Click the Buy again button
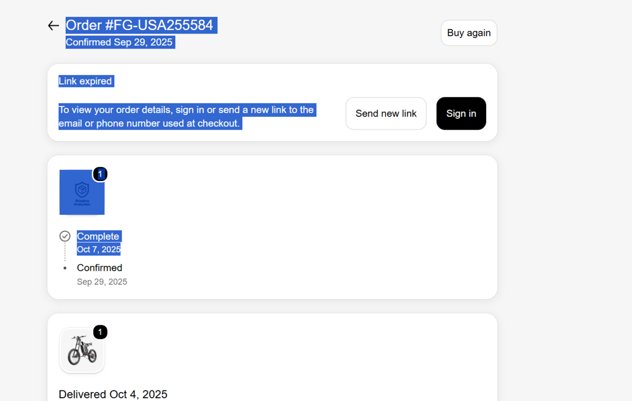632x401 pixels. click(469, 33)
